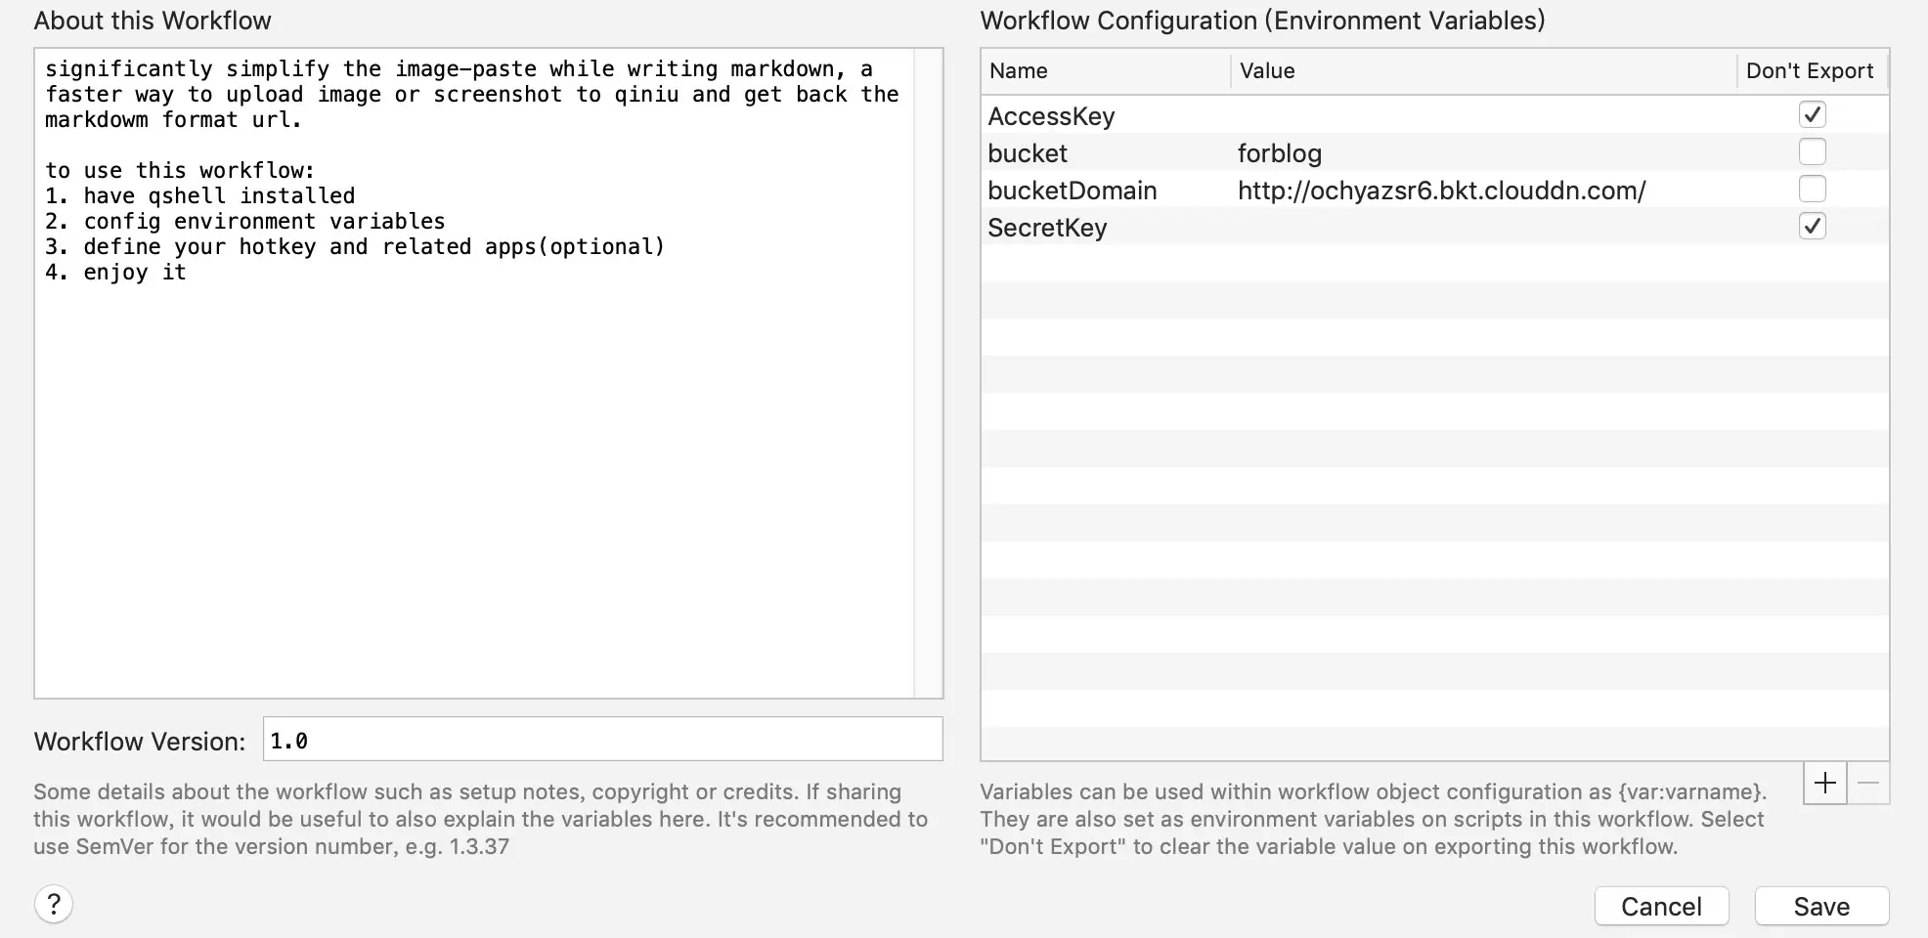The height and width of the screenshot is (938, 1928).
Task: Check Don't Export for bucketDomain
Action: point(1812,190)
